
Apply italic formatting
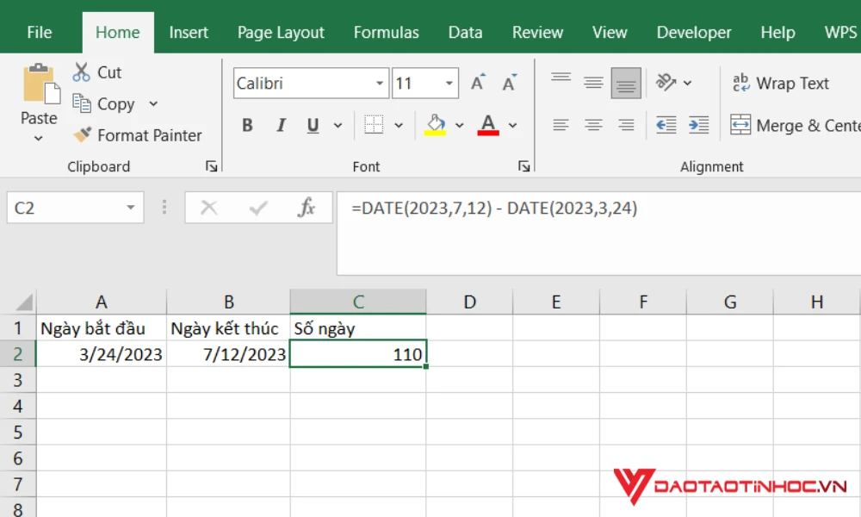click(280, 124)
